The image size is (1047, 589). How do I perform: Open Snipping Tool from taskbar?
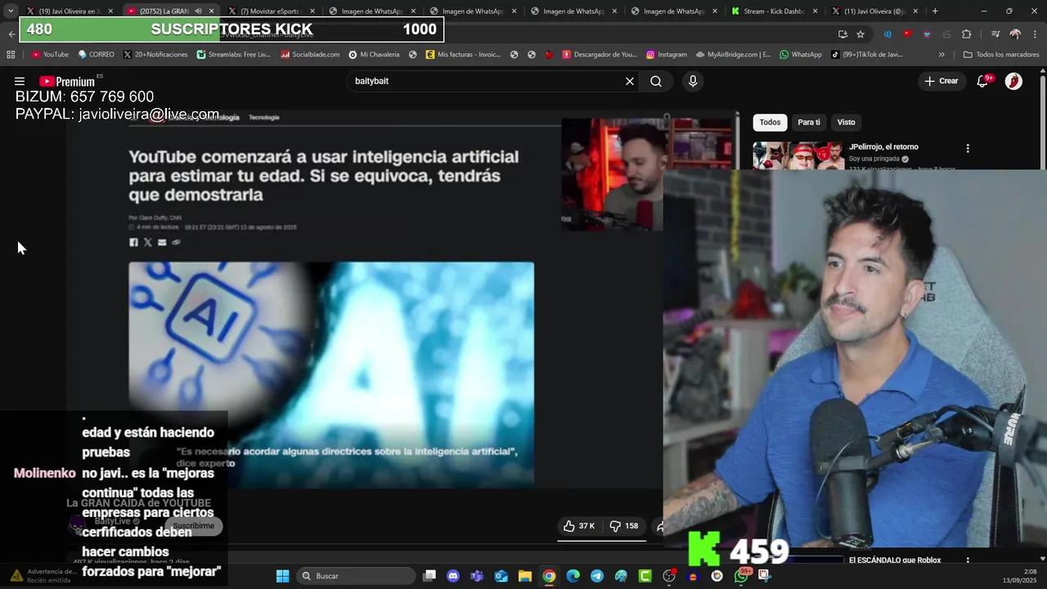765,576
